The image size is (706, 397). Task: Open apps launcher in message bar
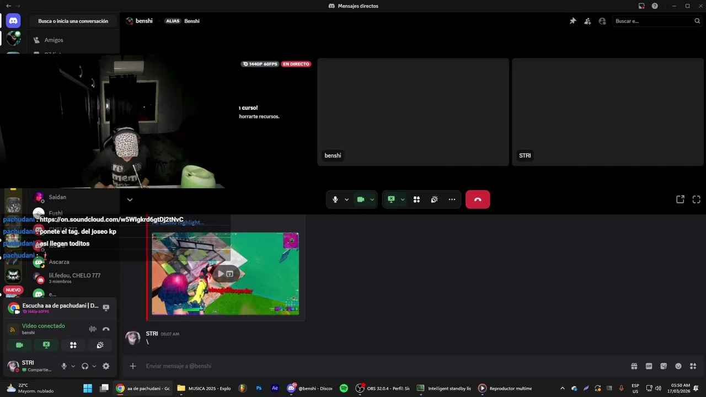click(693, 366)
